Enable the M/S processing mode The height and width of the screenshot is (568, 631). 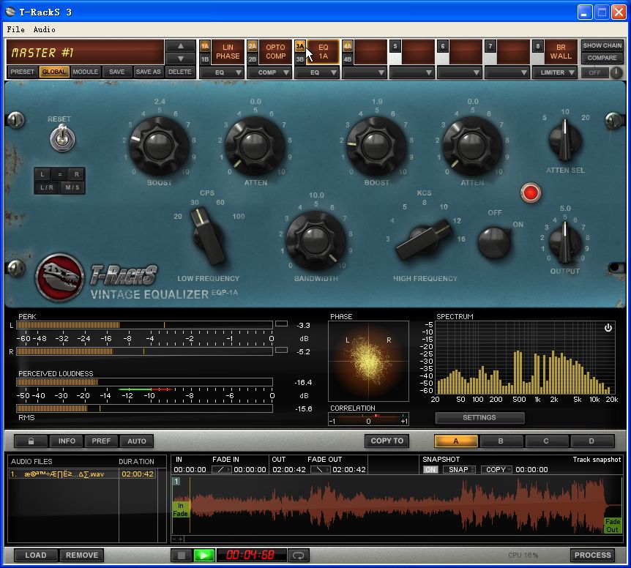[72, 187]
